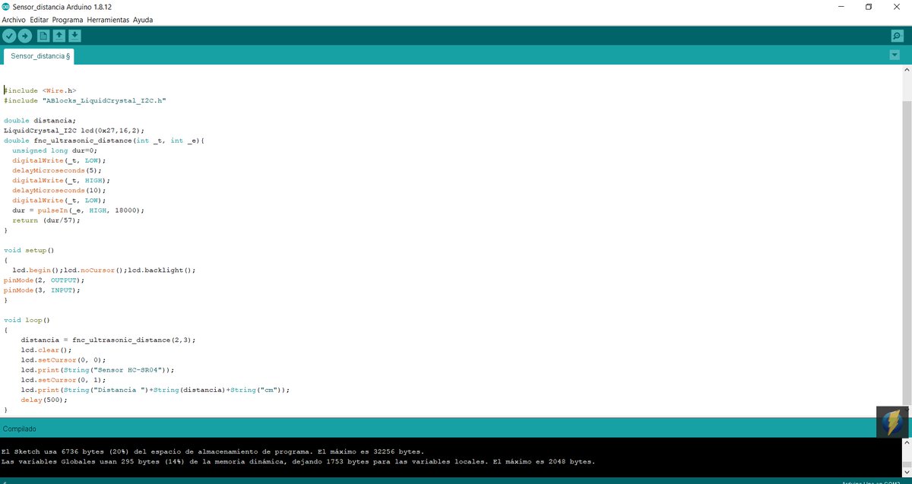Viewport: 912px width, 484px height.
Task: Save sketch using the Save icon
Action: 74,36
